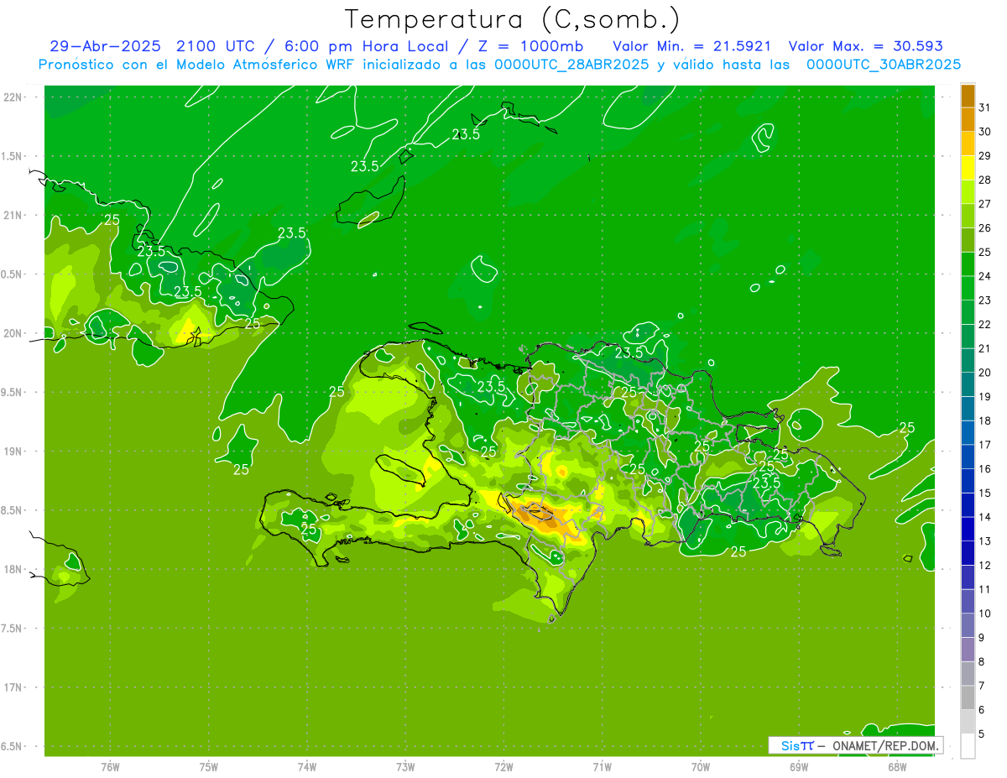Click the colorbar label "31"
Screen dimensions: 1007x778
coord(984,107)
